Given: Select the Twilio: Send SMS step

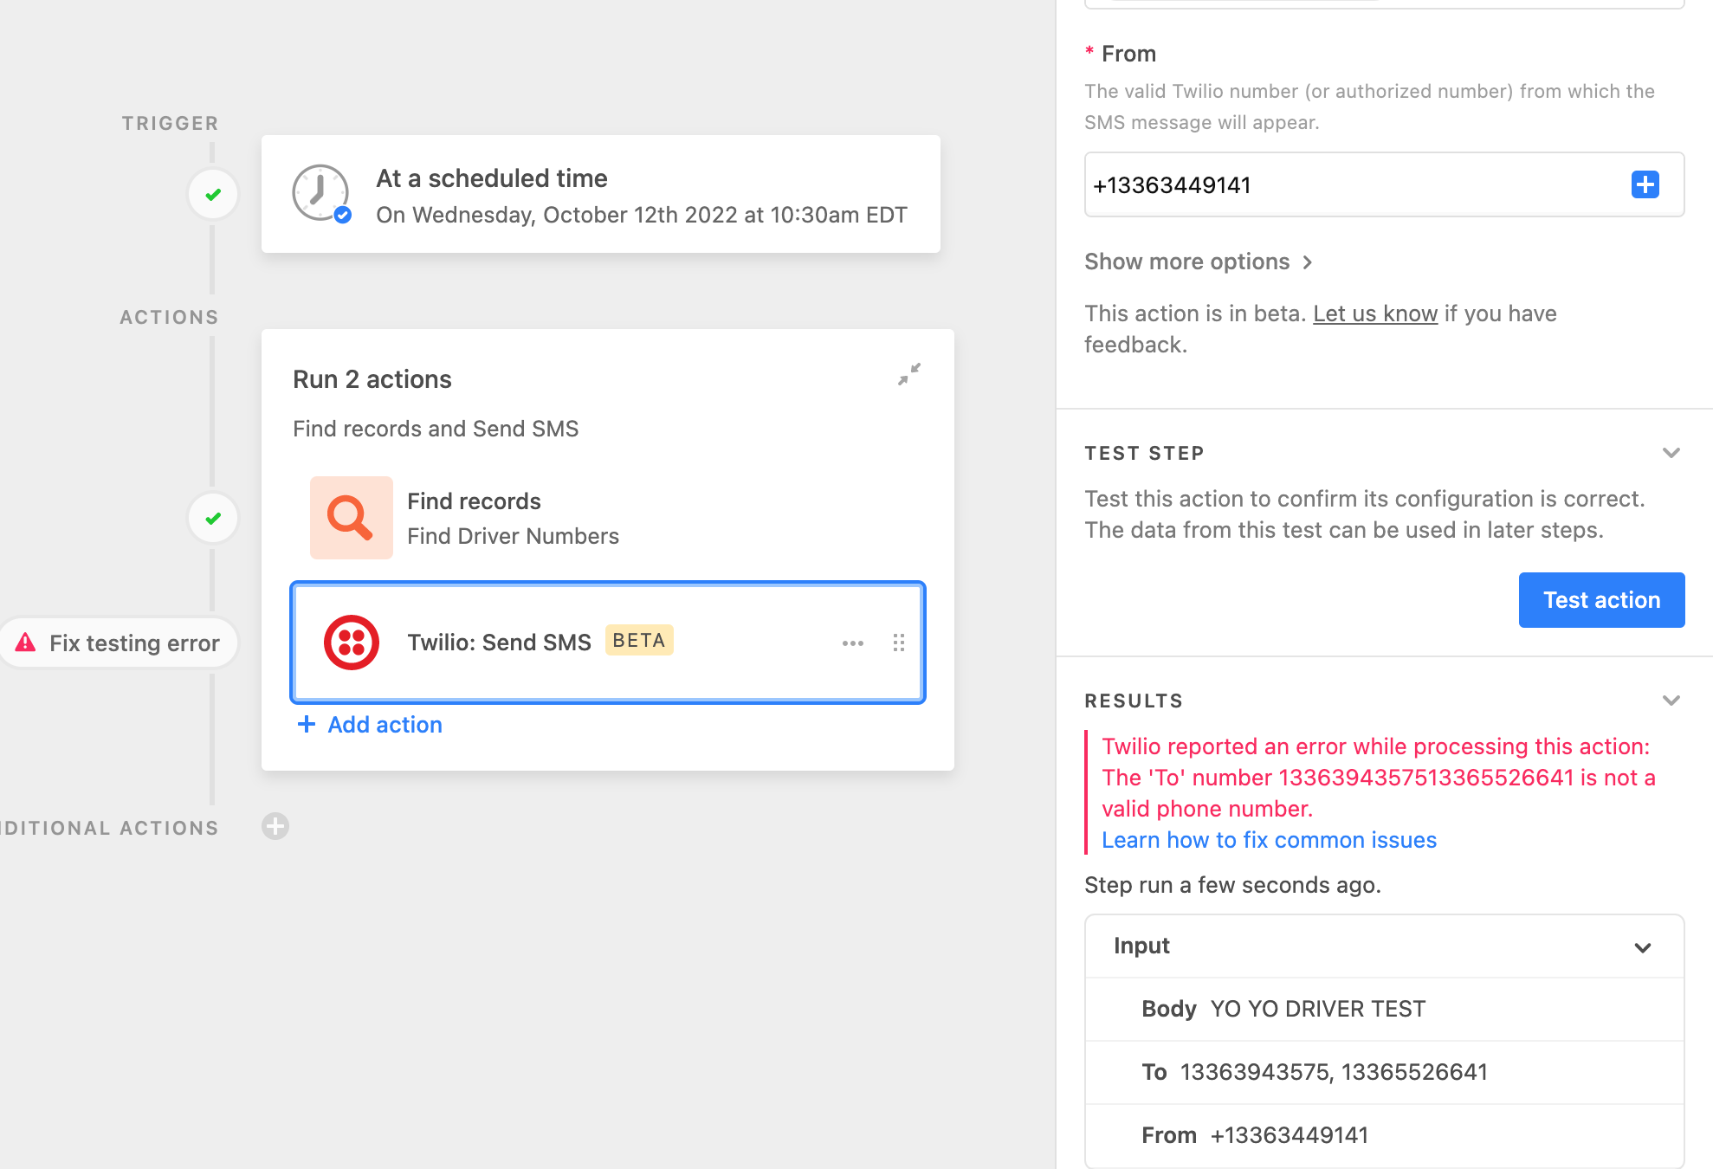Looking at the screenshot, I should [x=608, y=643].
